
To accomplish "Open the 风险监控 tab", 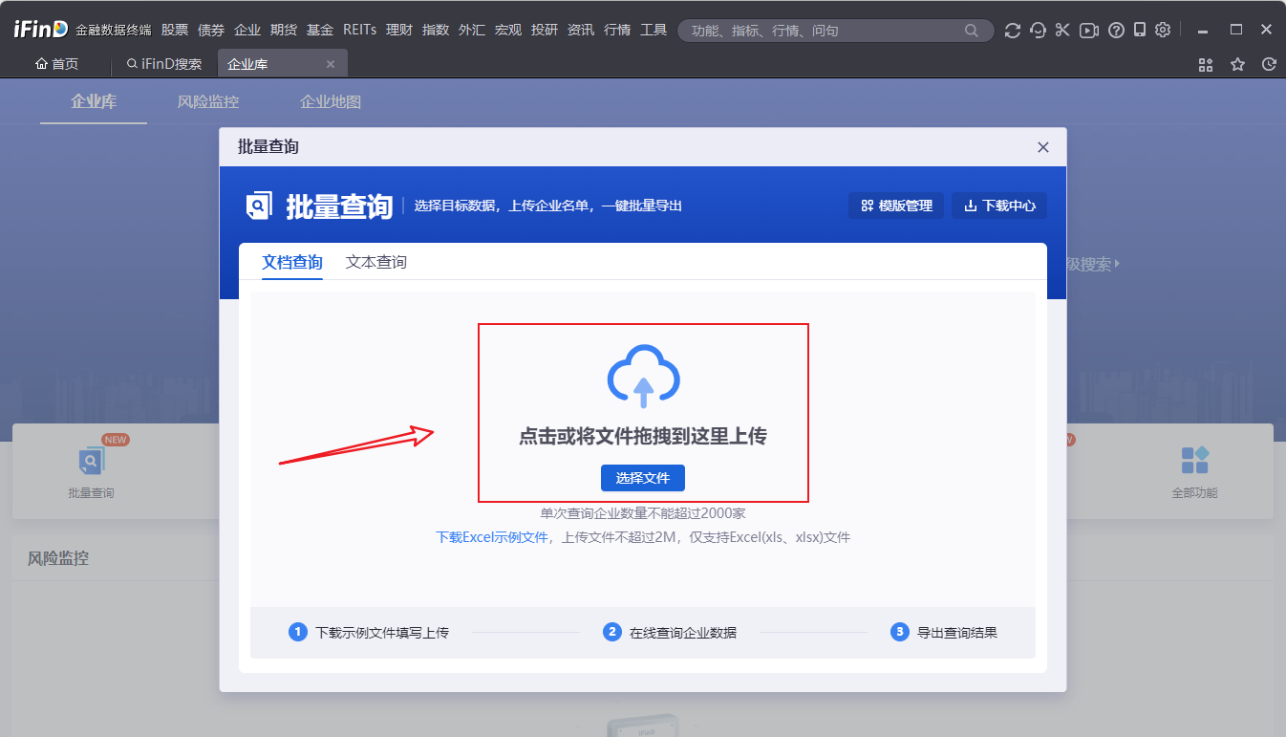I will pyautogui.click(x=207, y=101).
